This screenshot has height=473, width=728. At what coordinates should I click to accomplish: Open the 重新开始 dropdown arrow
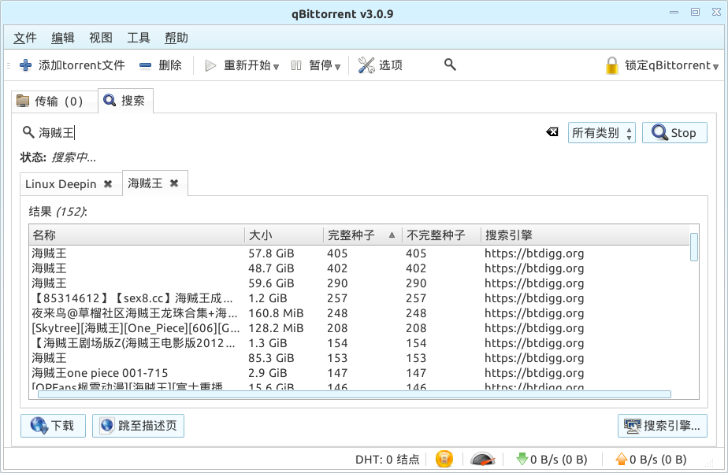click(x=276, y=67)
